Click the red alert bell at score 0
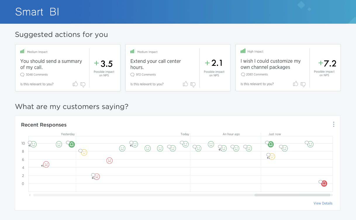 [324, 183]
